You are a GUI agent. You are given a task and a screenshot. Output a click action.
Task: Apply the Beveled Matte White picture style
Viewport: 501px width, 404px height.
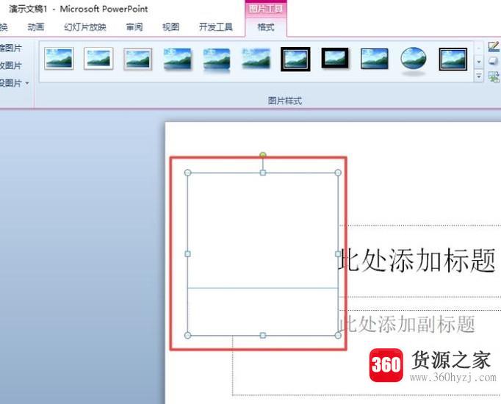pos(98,59)
